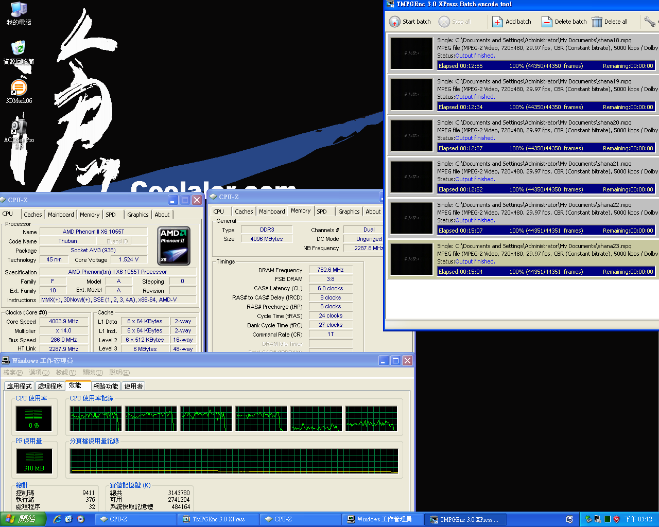Image resolution: width=659 pixels, height=527 pixels.
Task: Switch to Mainboard tab in right CPU-Z window
Action: pos(272,212)
